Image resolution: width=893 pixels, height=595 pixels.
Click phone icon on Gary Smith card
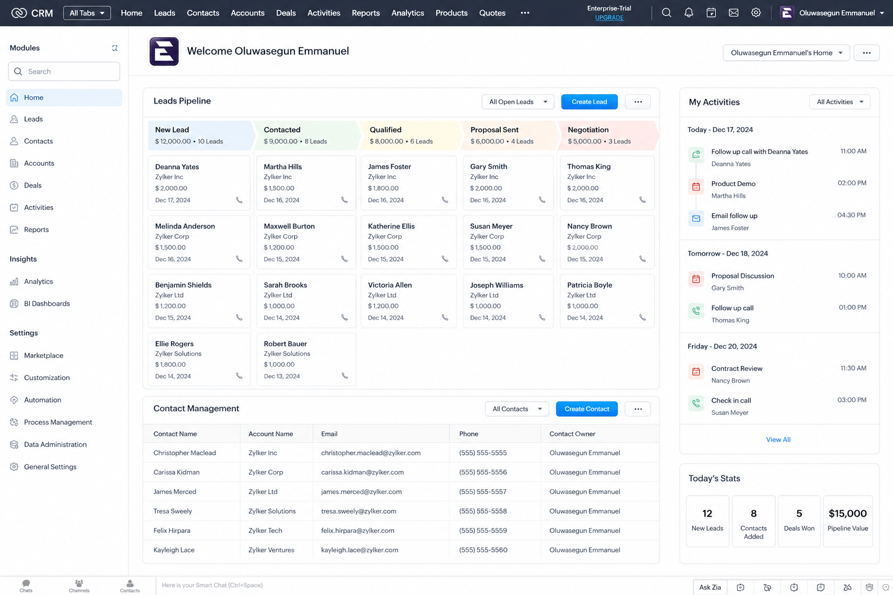pos(542,200)
